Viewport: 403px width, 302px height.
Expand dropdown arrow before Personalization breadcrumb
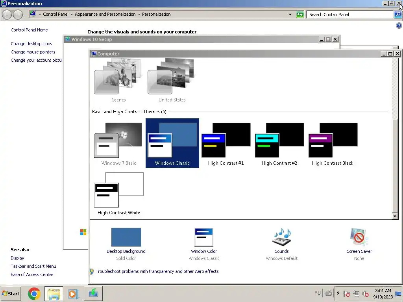coord(139,15)
